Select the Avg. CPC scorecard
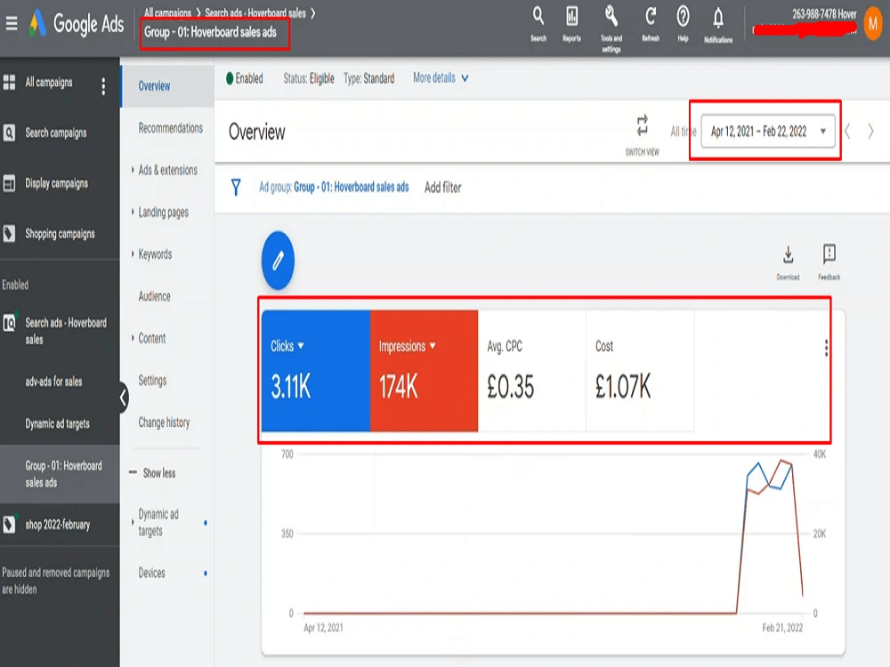Screen dimensions: 890x667 532,371
